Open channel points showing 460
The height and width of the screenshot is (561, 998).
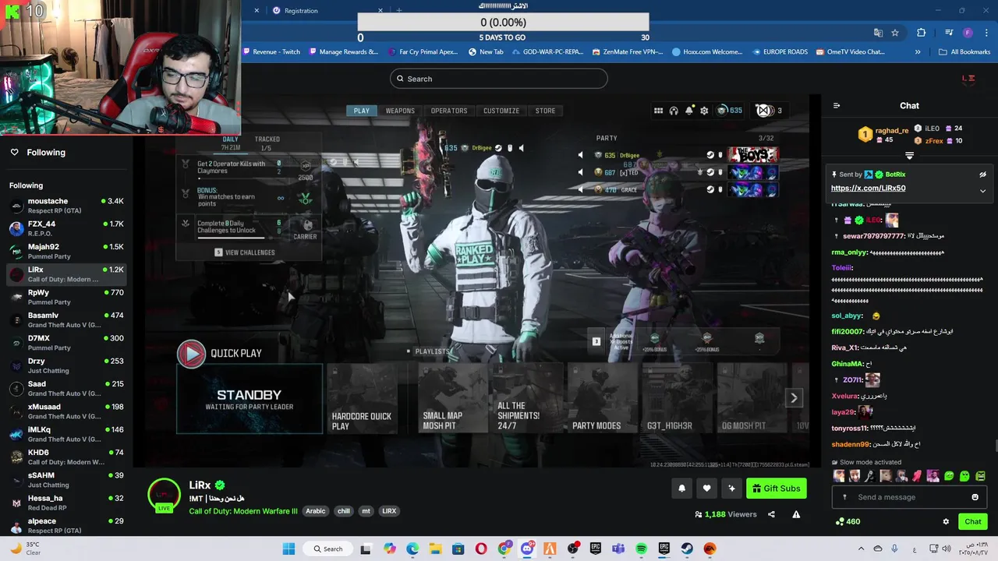click(848, 522)
